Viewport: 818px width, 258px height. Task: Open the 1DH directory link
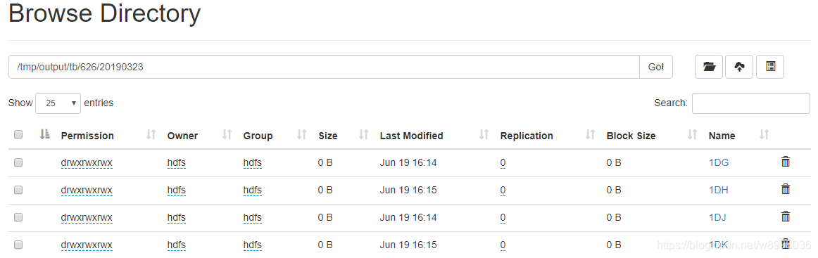718,190
